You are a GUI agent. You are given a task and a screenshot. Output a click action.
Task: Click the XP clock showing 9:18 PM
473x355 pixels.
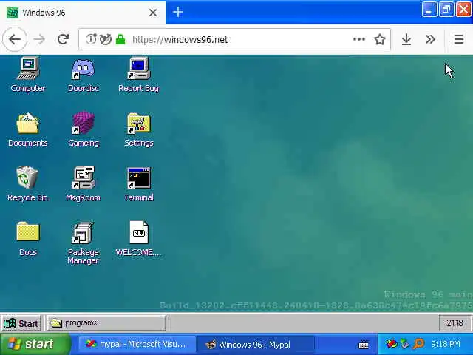click(446, 344)
